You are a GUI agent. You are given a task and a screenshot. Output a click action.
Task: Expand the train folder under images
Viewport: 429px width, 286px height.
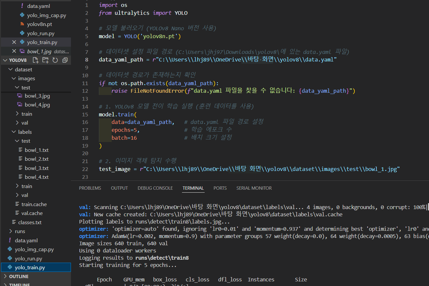coord(17,114)
